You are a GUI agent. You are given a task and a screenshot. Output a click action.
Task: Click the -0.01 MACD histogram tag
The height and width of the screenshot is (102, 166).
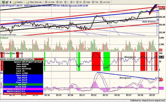161,88
